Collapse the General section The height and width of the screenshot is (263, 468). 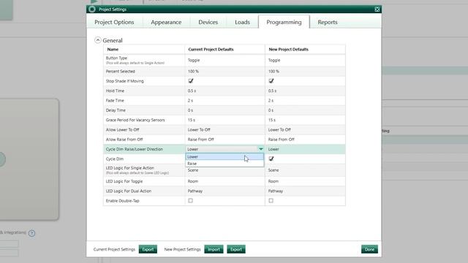pyautogui.click(x=97, y=40)
